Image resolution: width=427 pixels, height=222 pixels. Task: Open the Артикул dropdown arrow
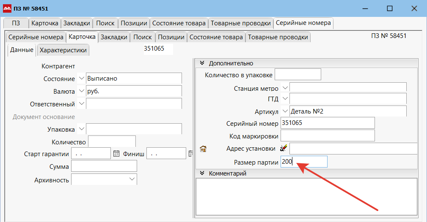[285, 111]
